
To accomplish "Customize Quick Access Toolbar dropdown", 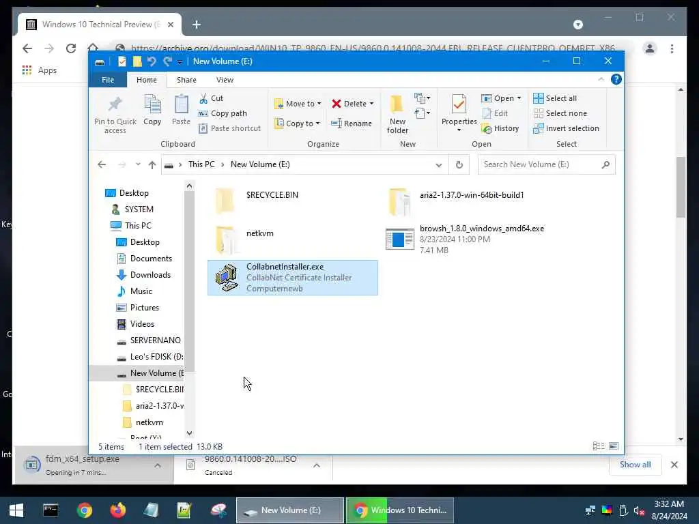I will 180,62.
